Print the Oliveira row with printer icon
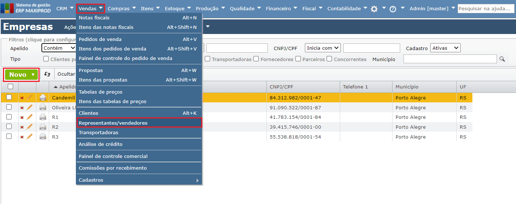This screenshot has width=516, height=204. pyautogui.click(x=43, y=107)
